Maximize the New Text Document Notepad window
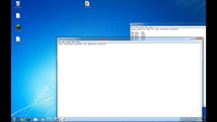This screenshot has height=122, width=217. (x=195, y=39)
